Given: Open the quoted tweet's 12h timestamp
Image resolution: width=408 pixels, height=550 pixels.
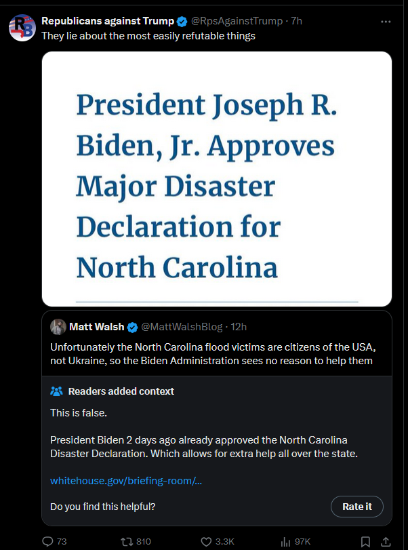Looking at the screenshot, I should (x=238, y=327).
